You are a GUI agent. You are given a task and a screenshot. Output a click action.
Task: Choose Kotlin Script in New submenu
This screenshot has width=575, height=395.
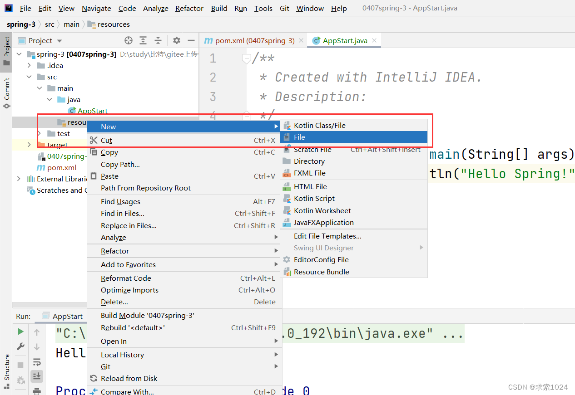354,198
